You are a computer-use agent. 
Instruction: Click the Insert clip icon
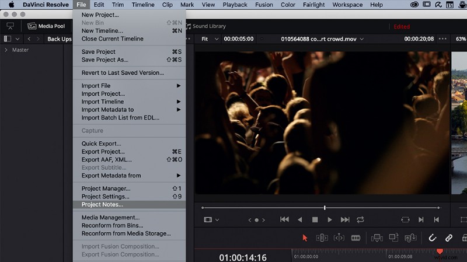click(x=377, y=238)
